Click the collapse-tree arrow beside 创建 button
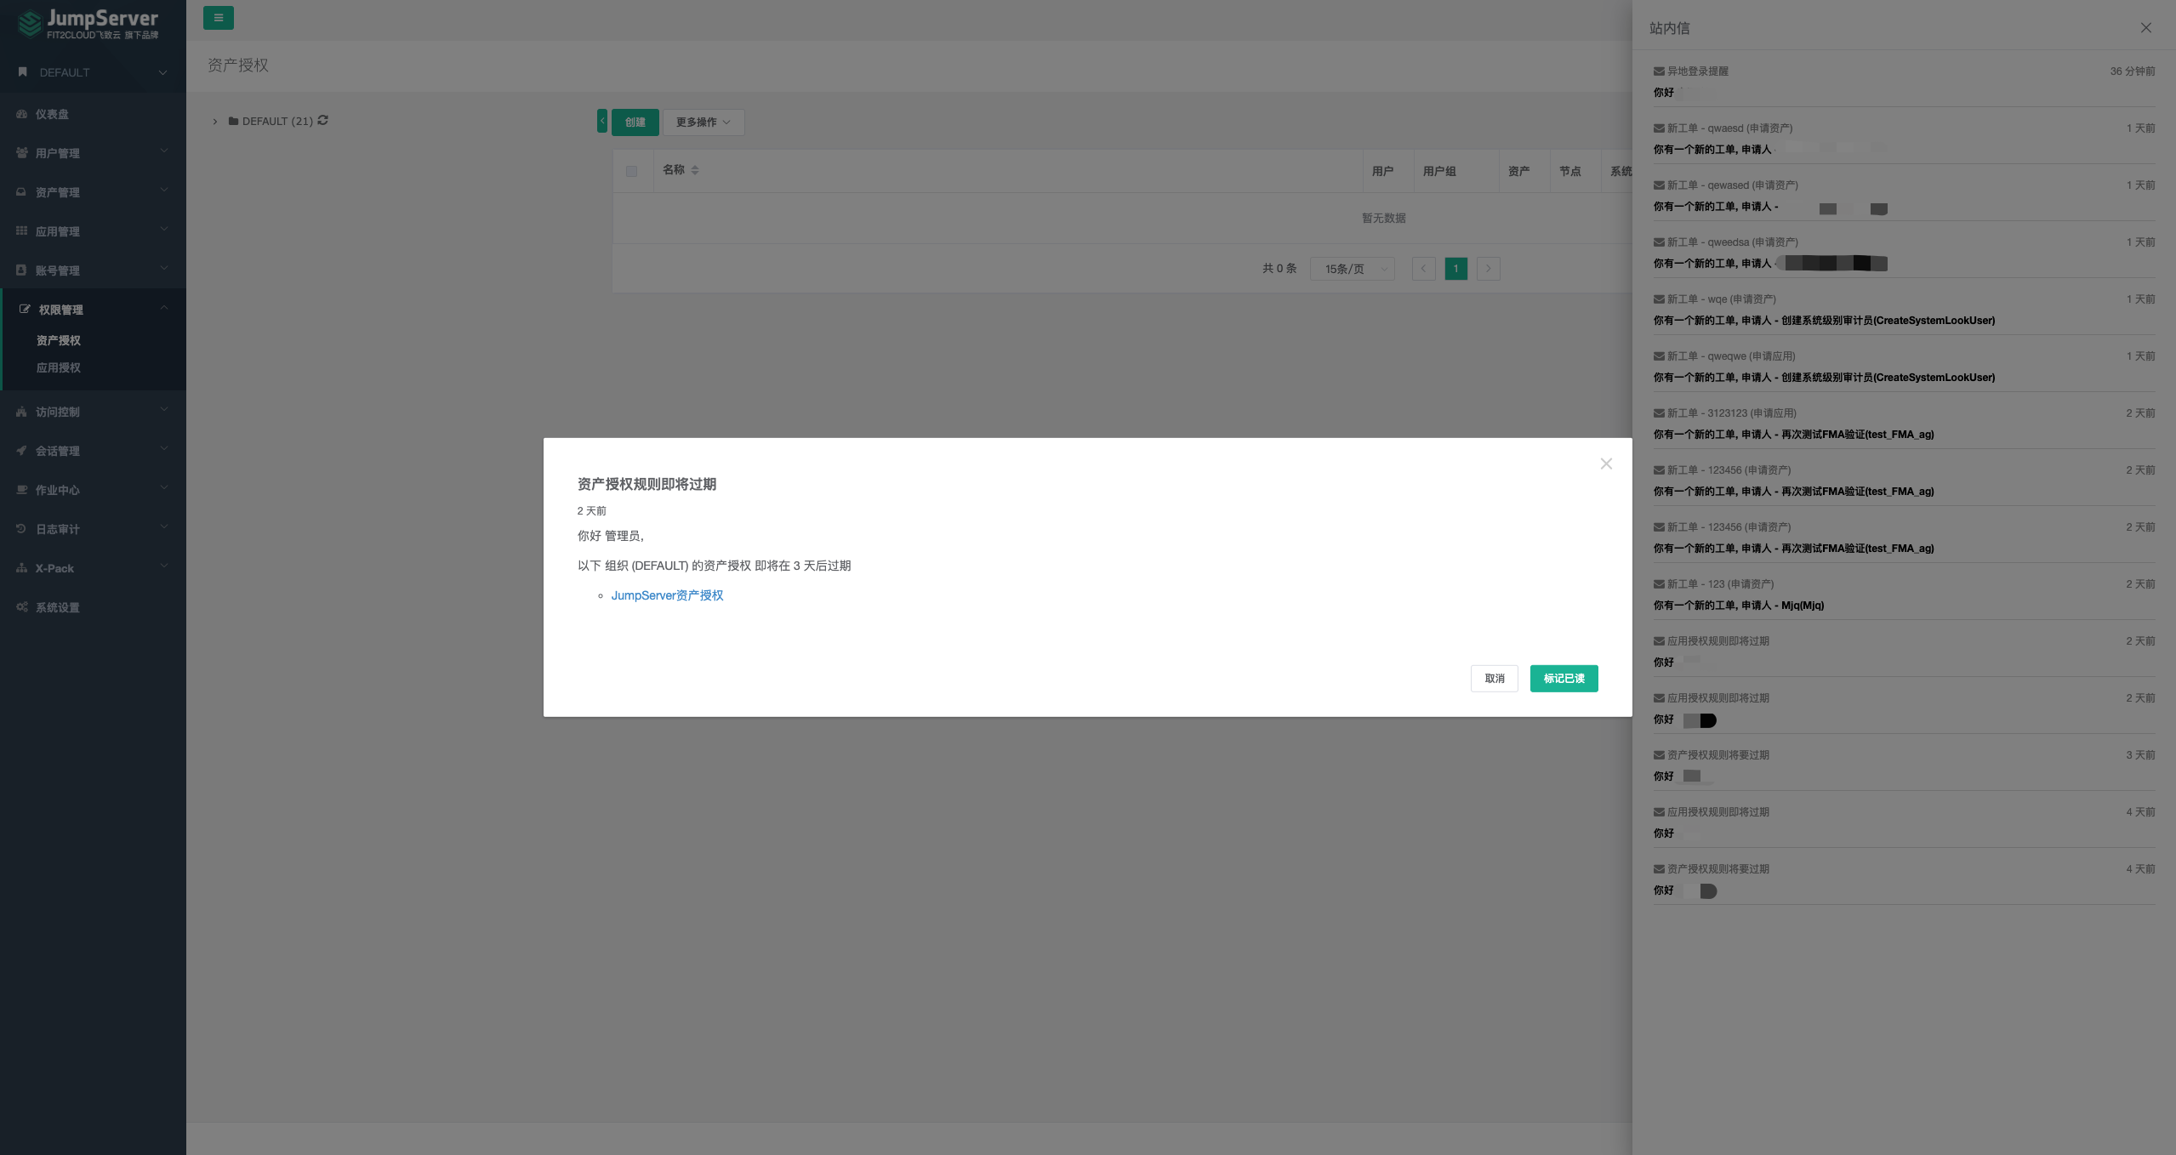2176x1155 pixels. tap(602, 122)
